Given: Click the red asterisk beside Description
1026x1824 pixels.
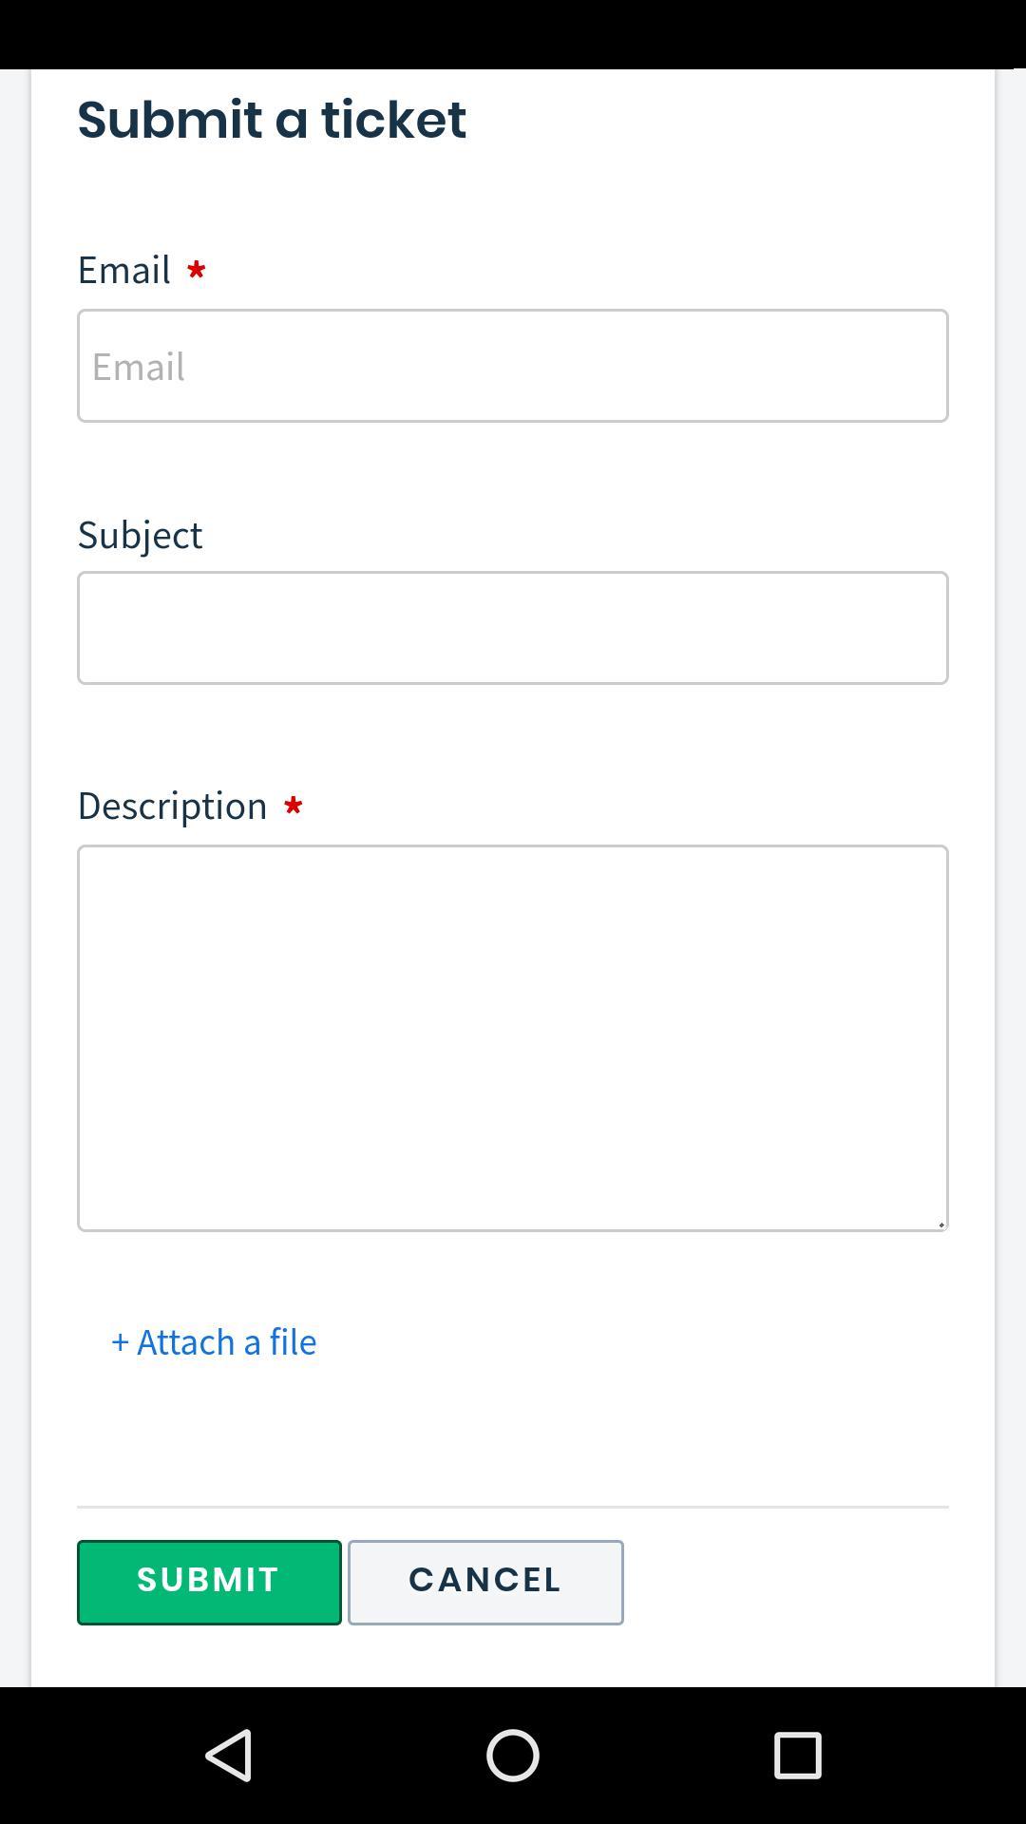Looking at the screenshot, I should [293, 807].
